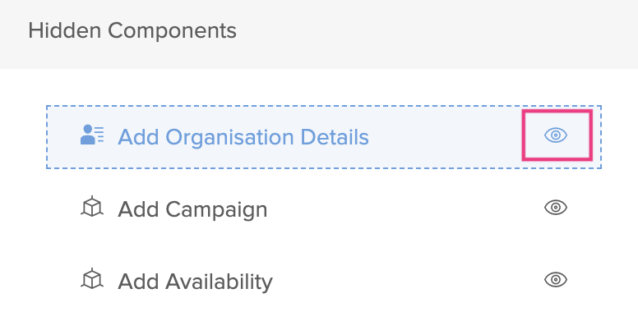Click the word "Details" in the first row
Viewport: 638px width, 330px height.
[337, 137]
